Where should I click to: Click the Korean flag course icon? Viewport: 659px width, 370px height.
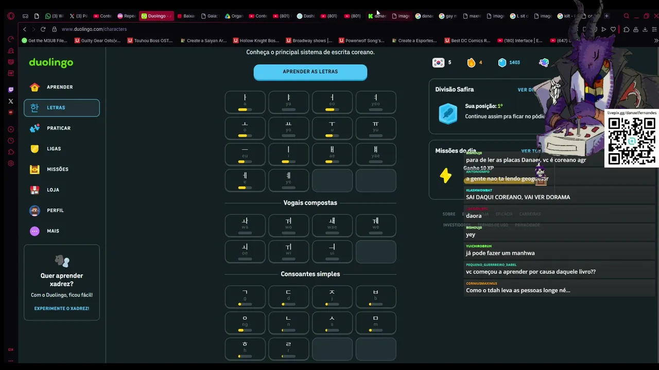[x=438, y=63]
